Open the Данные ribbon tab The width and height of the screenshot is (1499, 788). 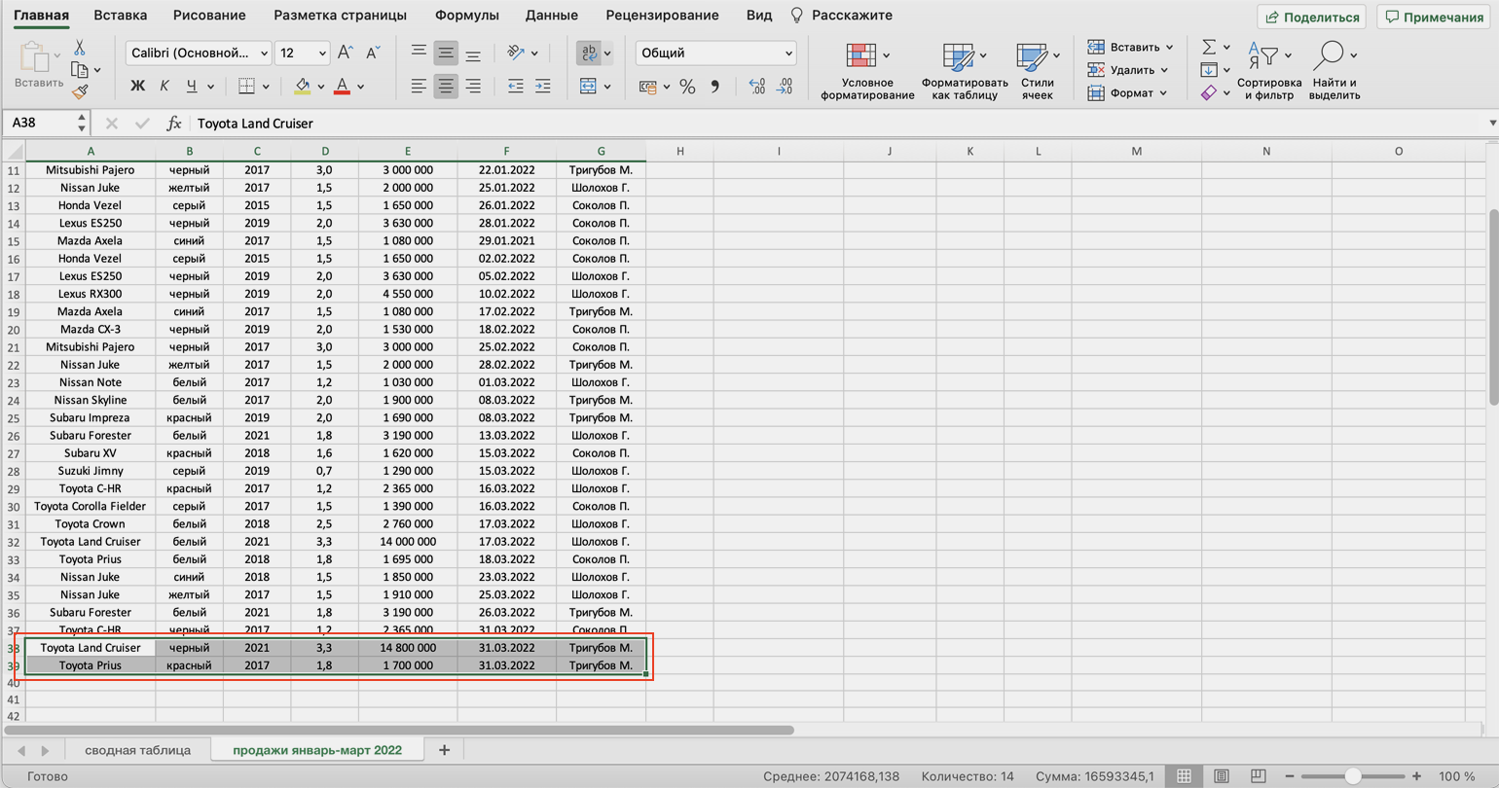[552, 16]
